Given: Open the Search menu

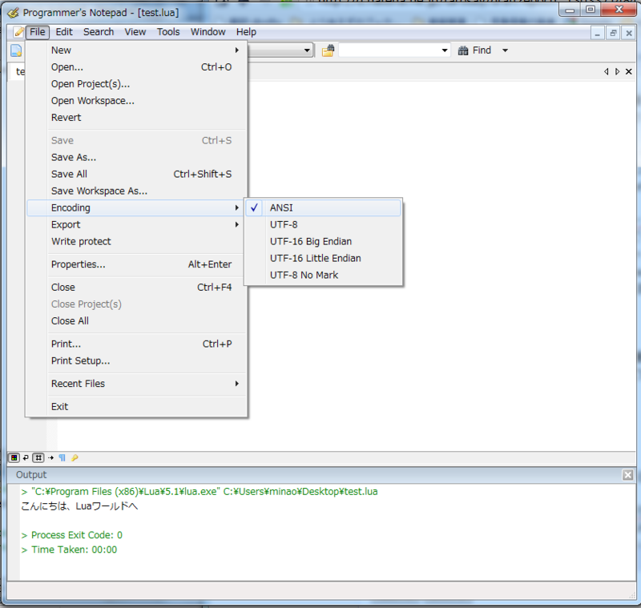Looking at the screenshot, I should 99,32.
